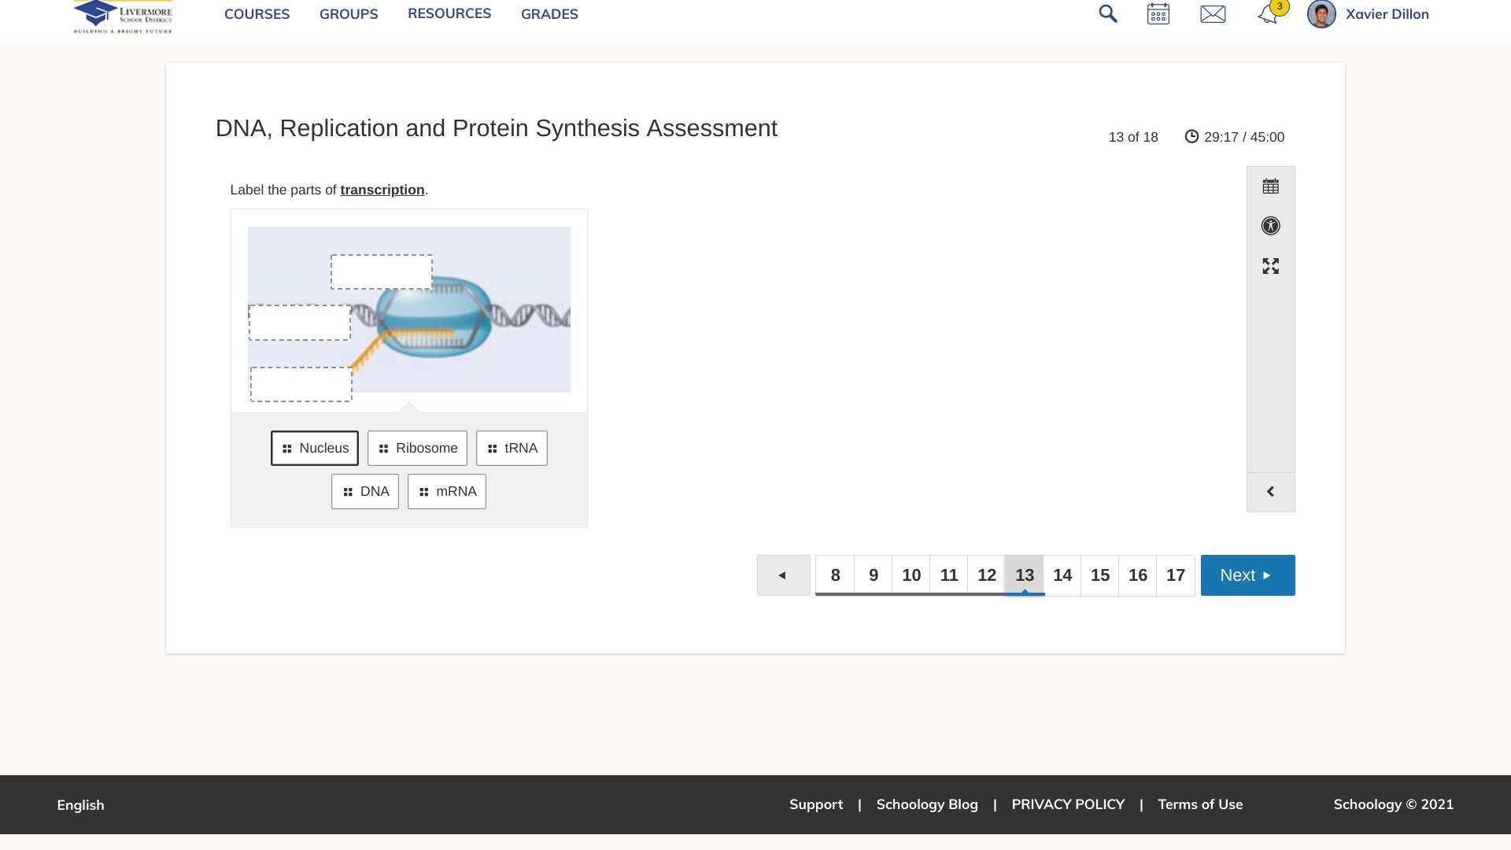
Task: Click the Livermore School District logo
Action: pos(123,16)
